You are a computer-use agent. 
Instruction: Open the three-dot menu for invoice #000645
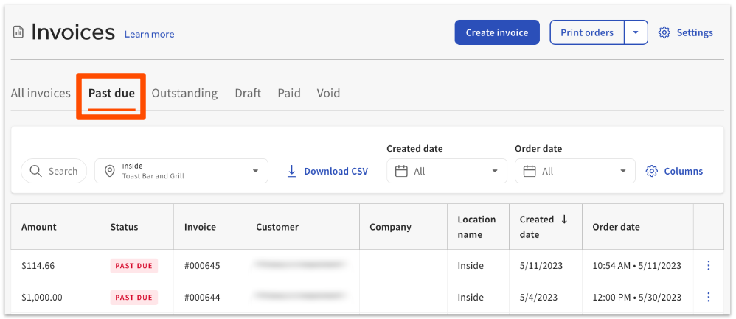point(708,265)
